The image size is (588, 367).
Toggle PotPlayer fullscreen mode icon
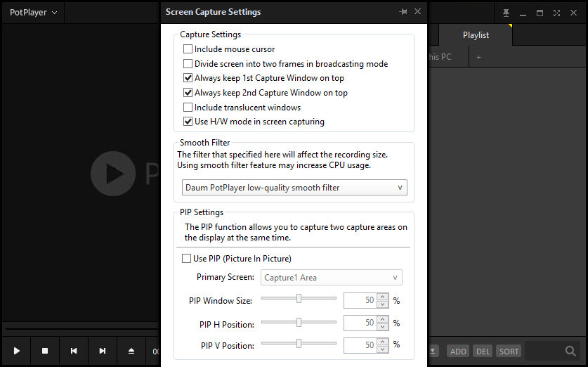pos(556,13)
